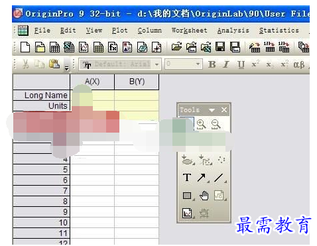This screenshot has width=317, height=246.
Task: Select the Pan hand tool
Action: click(x=204, y=196)
